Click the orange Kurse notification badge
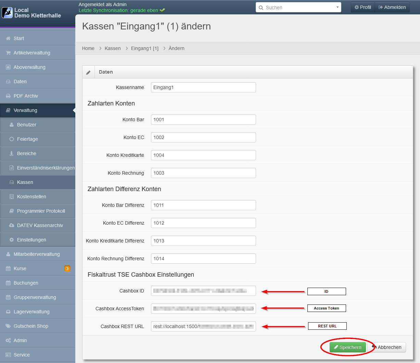420x363 pixels. 67,268
